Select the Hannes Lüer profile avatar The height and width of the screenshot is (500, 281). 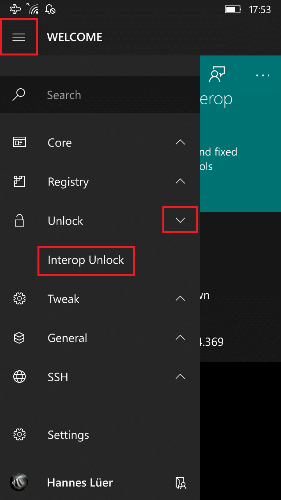[x=19, y=482]
